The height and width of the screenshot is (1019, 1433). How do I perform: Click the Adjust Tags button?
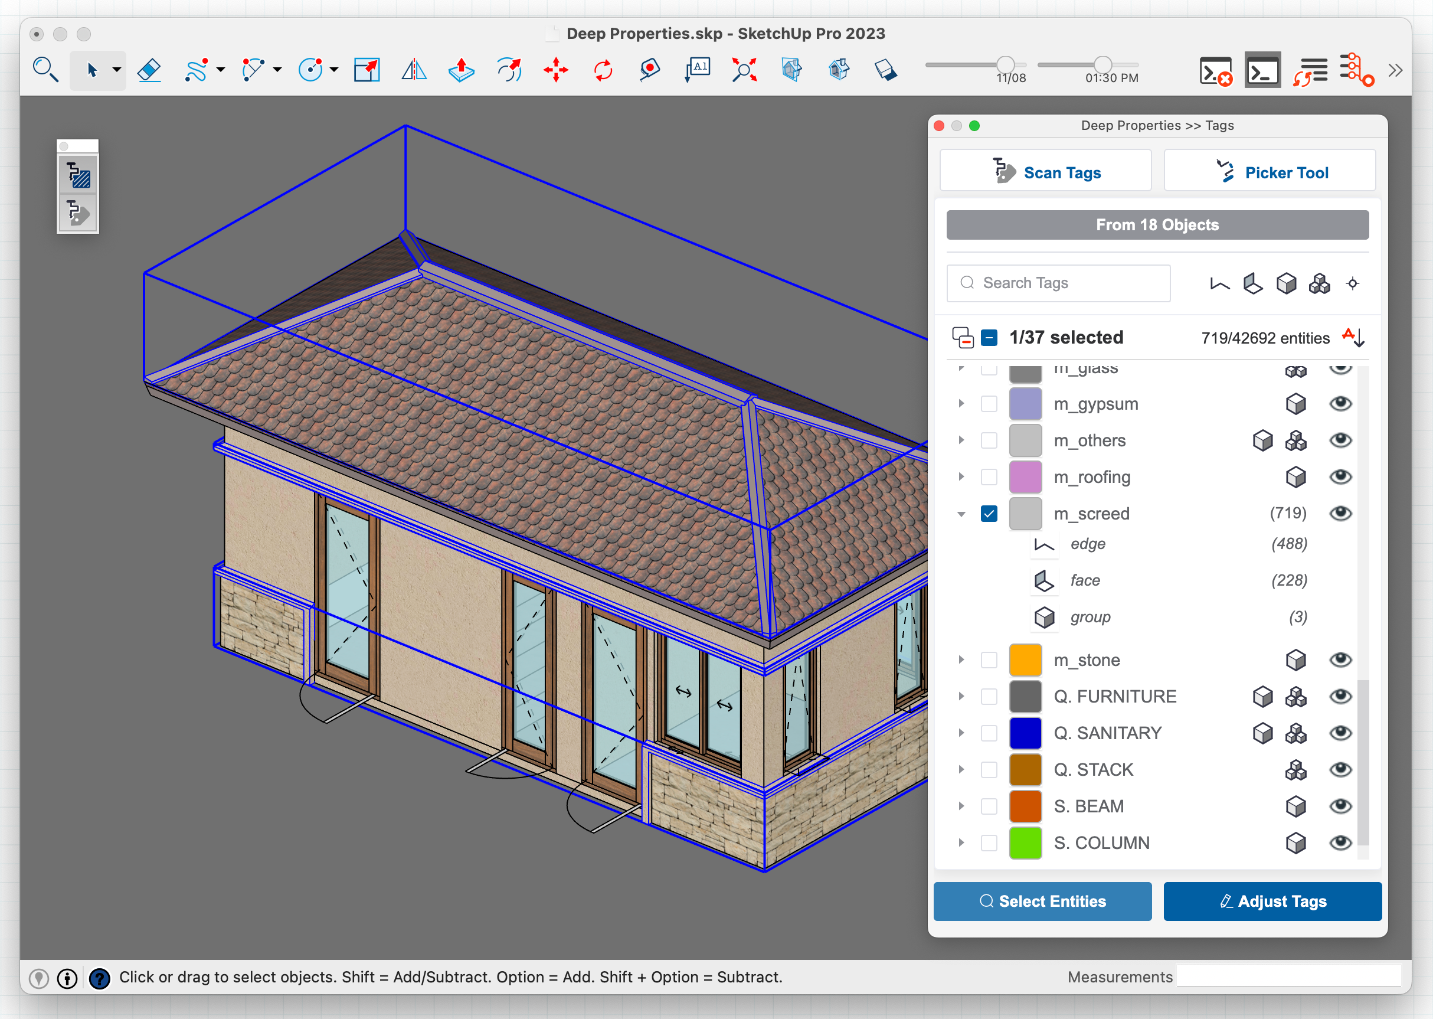[x=1272, y=901]
